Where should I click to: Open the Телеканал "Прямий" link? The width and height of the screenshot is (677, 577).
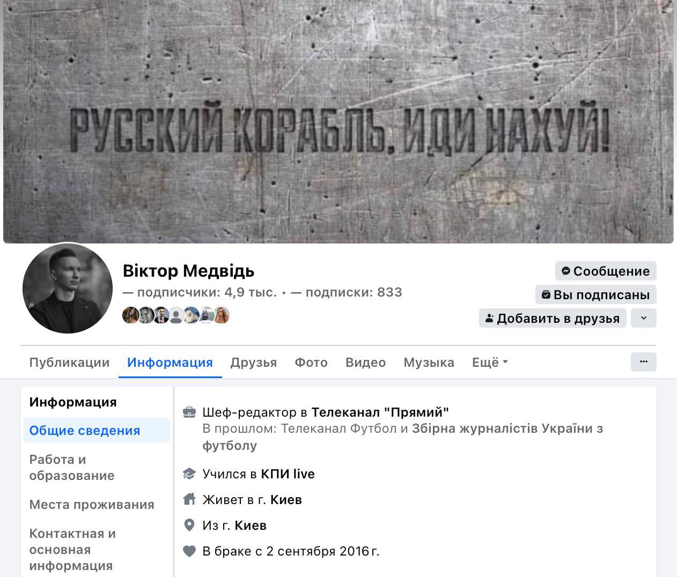[380, 412]
